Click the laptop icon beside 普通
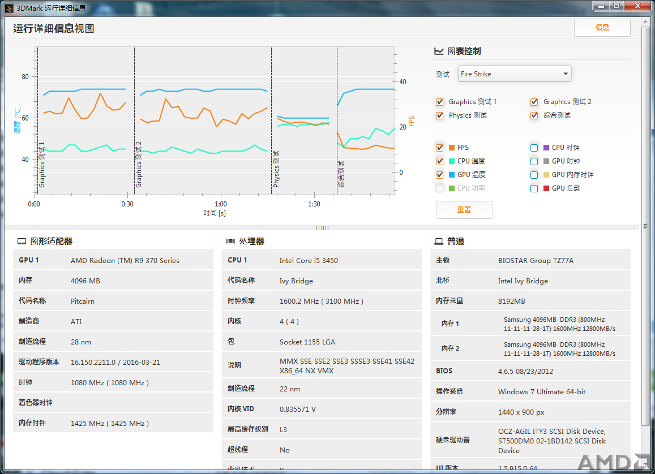This screenshot has width=655, height=474. click(439, 242)
